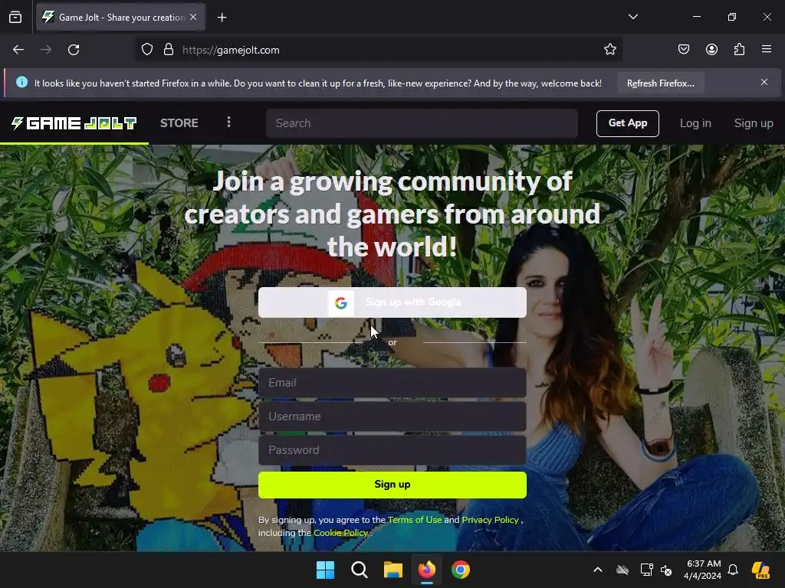Open Firefox View icon in tab strip
785x588 pixels.
tap(15, 17)
